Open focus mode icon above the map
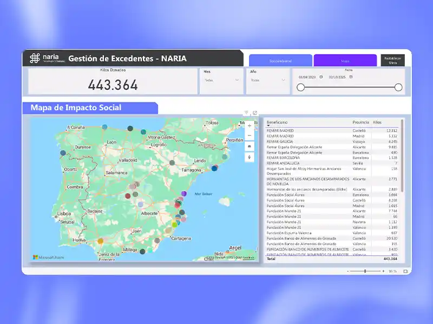433x324 pixels. (x=255, y=113)
